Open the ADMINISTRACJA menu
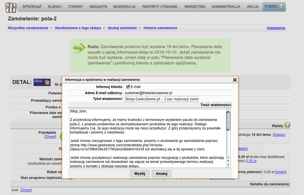The width and height of the screenshot is (304, 195). point(226,7)
